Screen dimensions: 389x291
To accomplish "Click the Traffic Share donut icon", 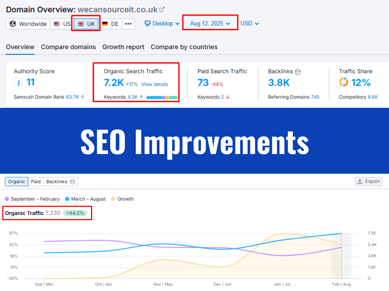I will pyautogui.click(x=343, y=82).
